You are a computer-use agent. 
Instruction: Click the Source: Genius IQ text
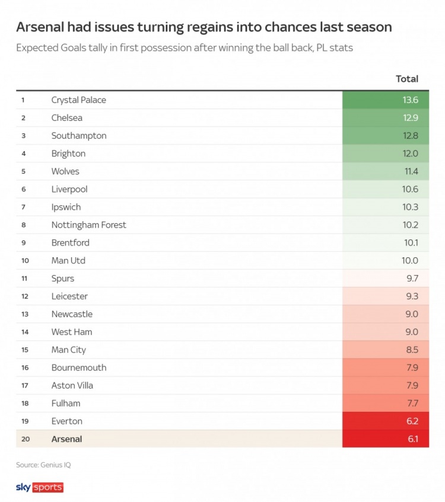(43, 465)
